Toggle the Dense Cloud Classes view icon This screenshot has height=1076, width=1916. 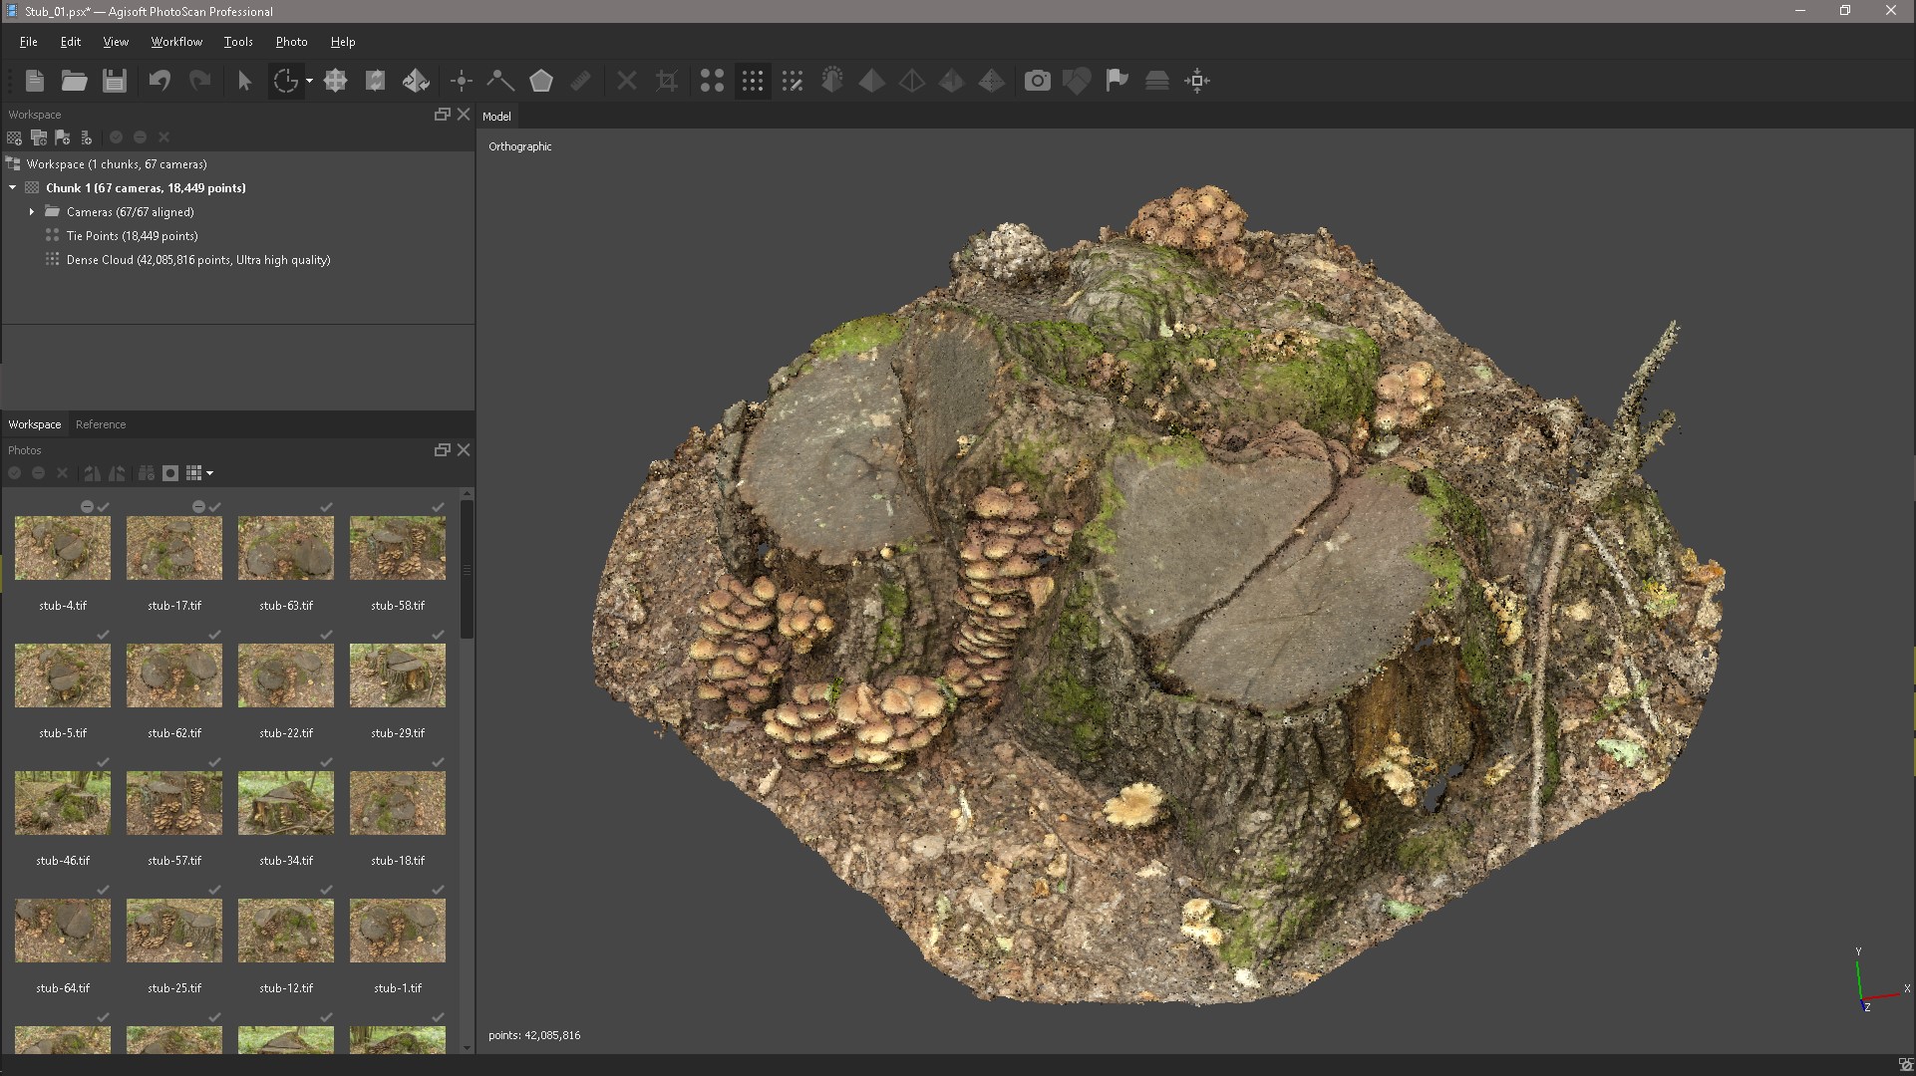[x=793, y=81]
